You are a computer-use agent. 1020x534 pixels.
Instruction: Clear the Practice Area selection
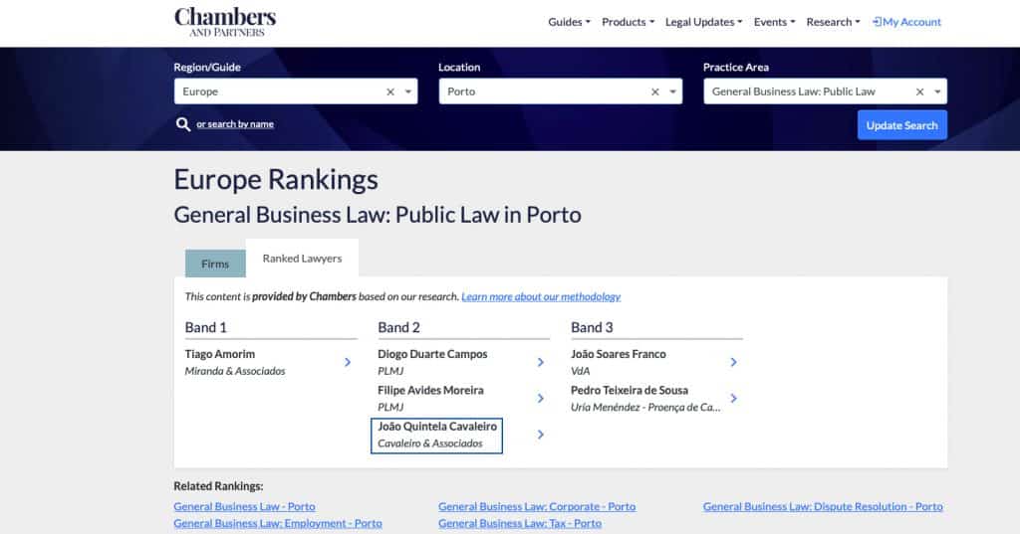919,91
